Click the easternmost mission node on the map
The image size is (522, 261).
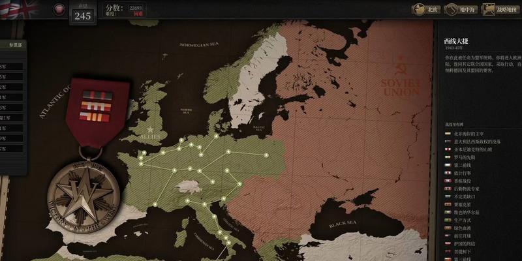[x=266, y=155]
